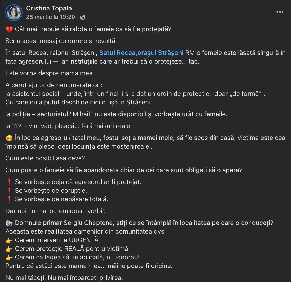Click the public globe privacy icon
The width and height of the screenshot is (291, 282).
click(83, 17)
